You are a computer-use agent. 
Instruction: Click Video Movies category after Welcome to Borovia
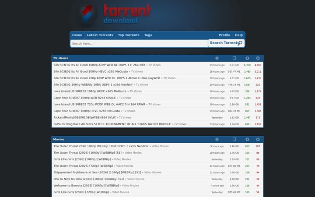(130, 186)
